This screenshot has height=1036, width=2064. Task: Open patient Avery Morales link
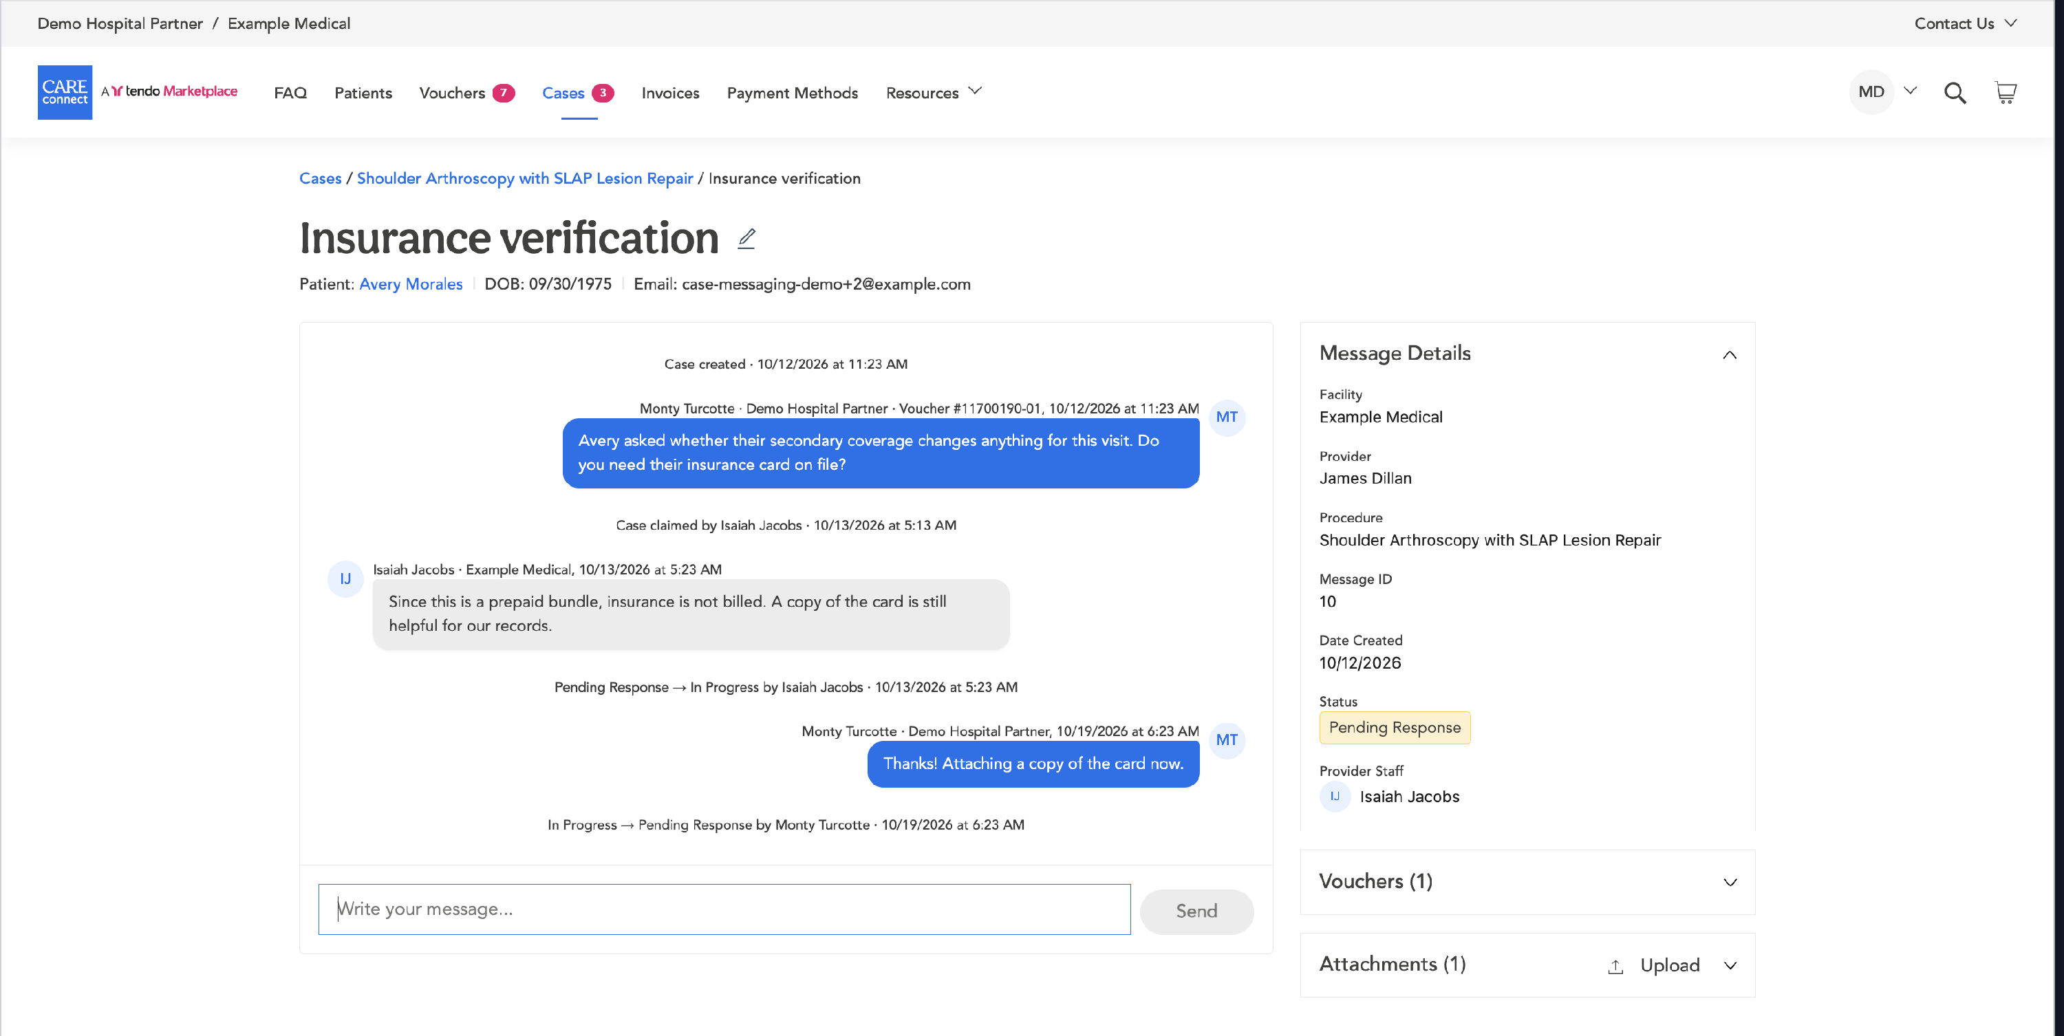pyautogui.click(x=410, y=283)
